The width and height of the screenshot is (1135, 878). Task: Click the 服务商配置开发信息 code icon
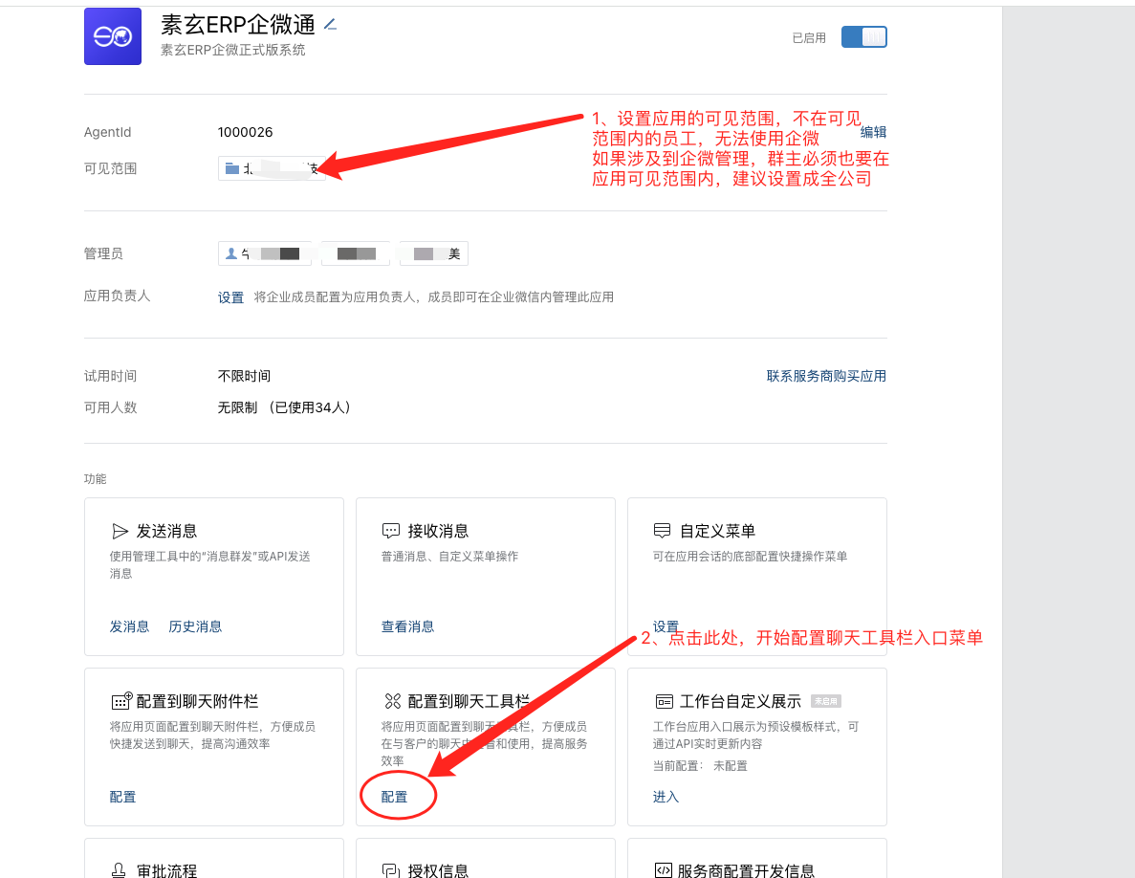pyautogui.click(x=663, y=870)
